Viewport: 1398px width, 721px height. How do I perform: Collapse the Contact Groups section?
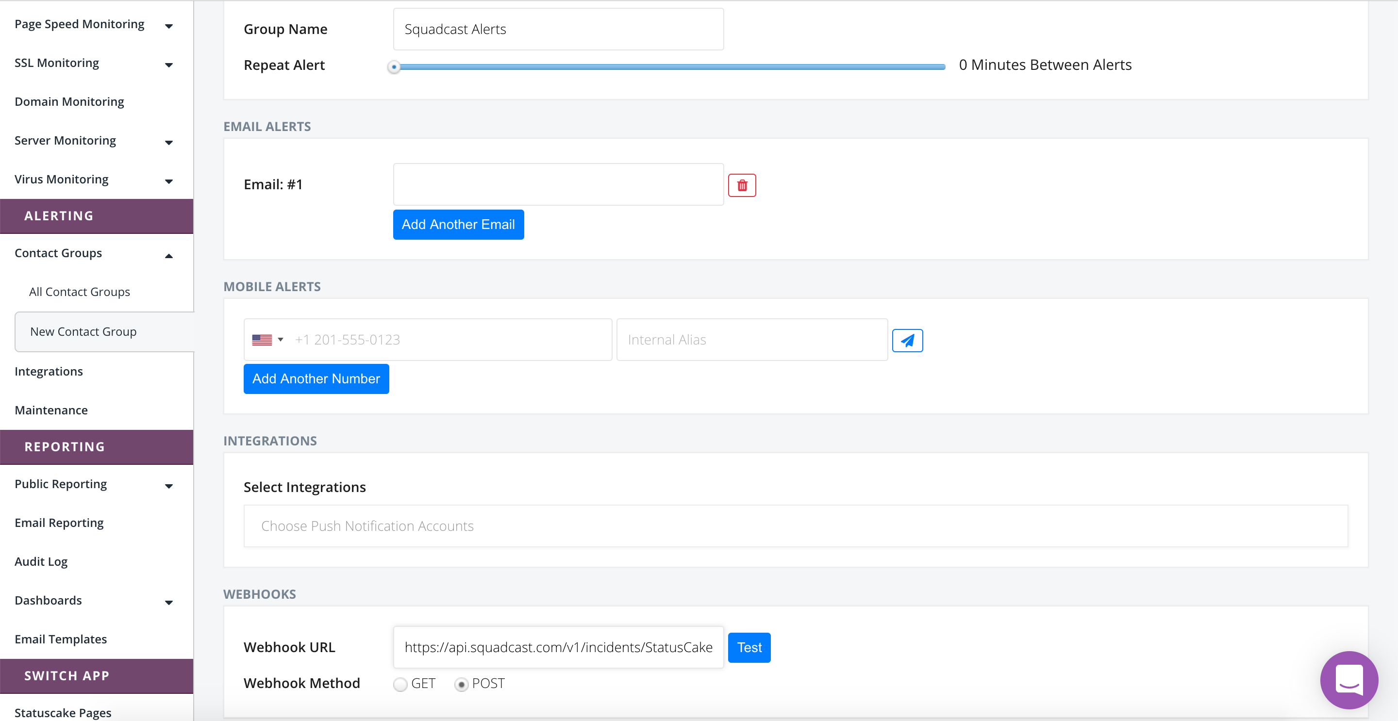tap(168, 256)
